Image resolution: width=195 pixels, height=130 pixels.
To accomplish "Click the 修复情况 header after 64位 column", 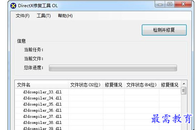I will click(170, 85).
